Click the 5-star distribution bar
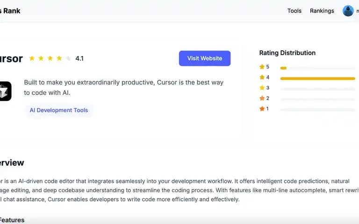359x224 pixels. (x=318, y=68)
